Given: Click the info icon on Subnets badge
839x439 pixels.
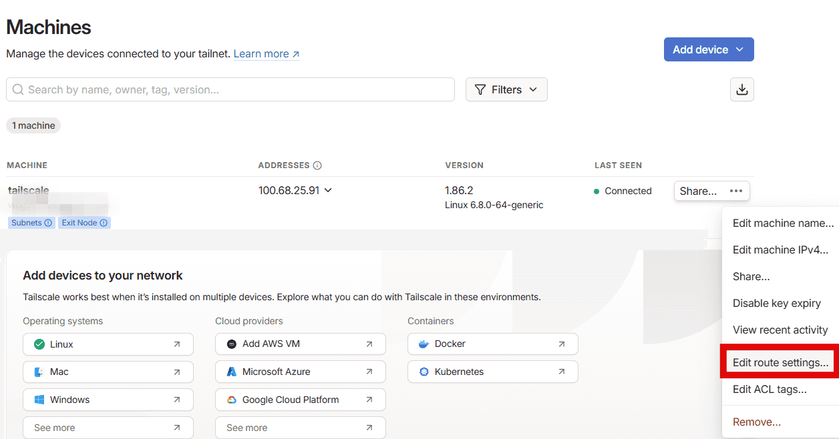Looking at the screenshot, I should click(x=49, y=223).
